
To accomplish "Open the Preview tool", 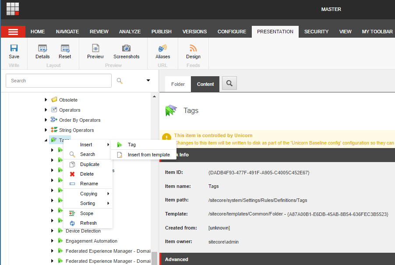I will (x=95, y=49).
